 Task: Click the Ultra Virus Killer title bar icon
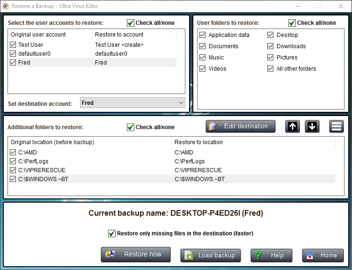pos(6,6)
